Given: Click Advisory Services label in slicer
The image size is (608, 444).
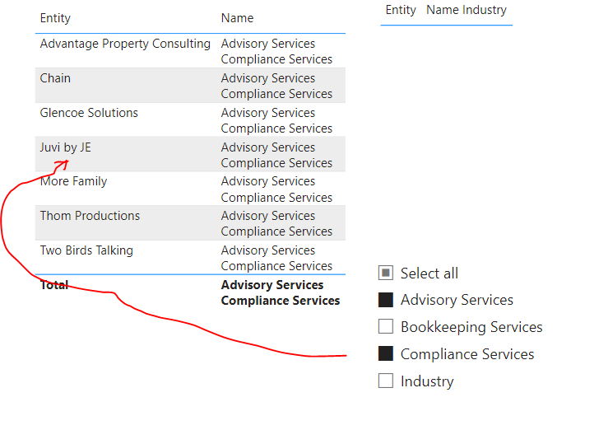Looking at the screenshot, I should (457, 300).
